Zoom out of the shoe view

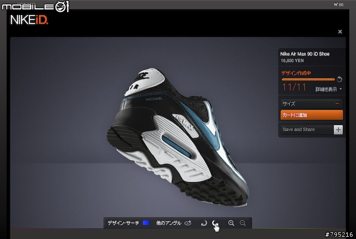pos(243,223)
